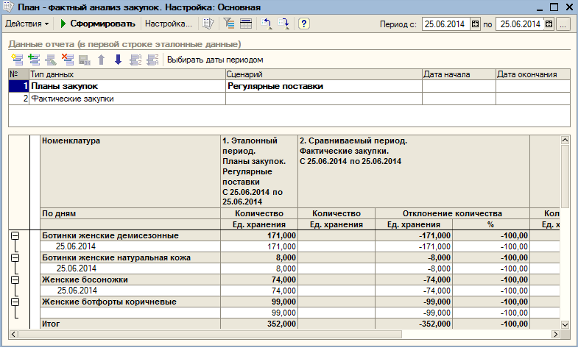
Task: Click the 99,000 quantity of Женские ботфорты коричневые
Action: pyautogui.click(x=259, y=302)
